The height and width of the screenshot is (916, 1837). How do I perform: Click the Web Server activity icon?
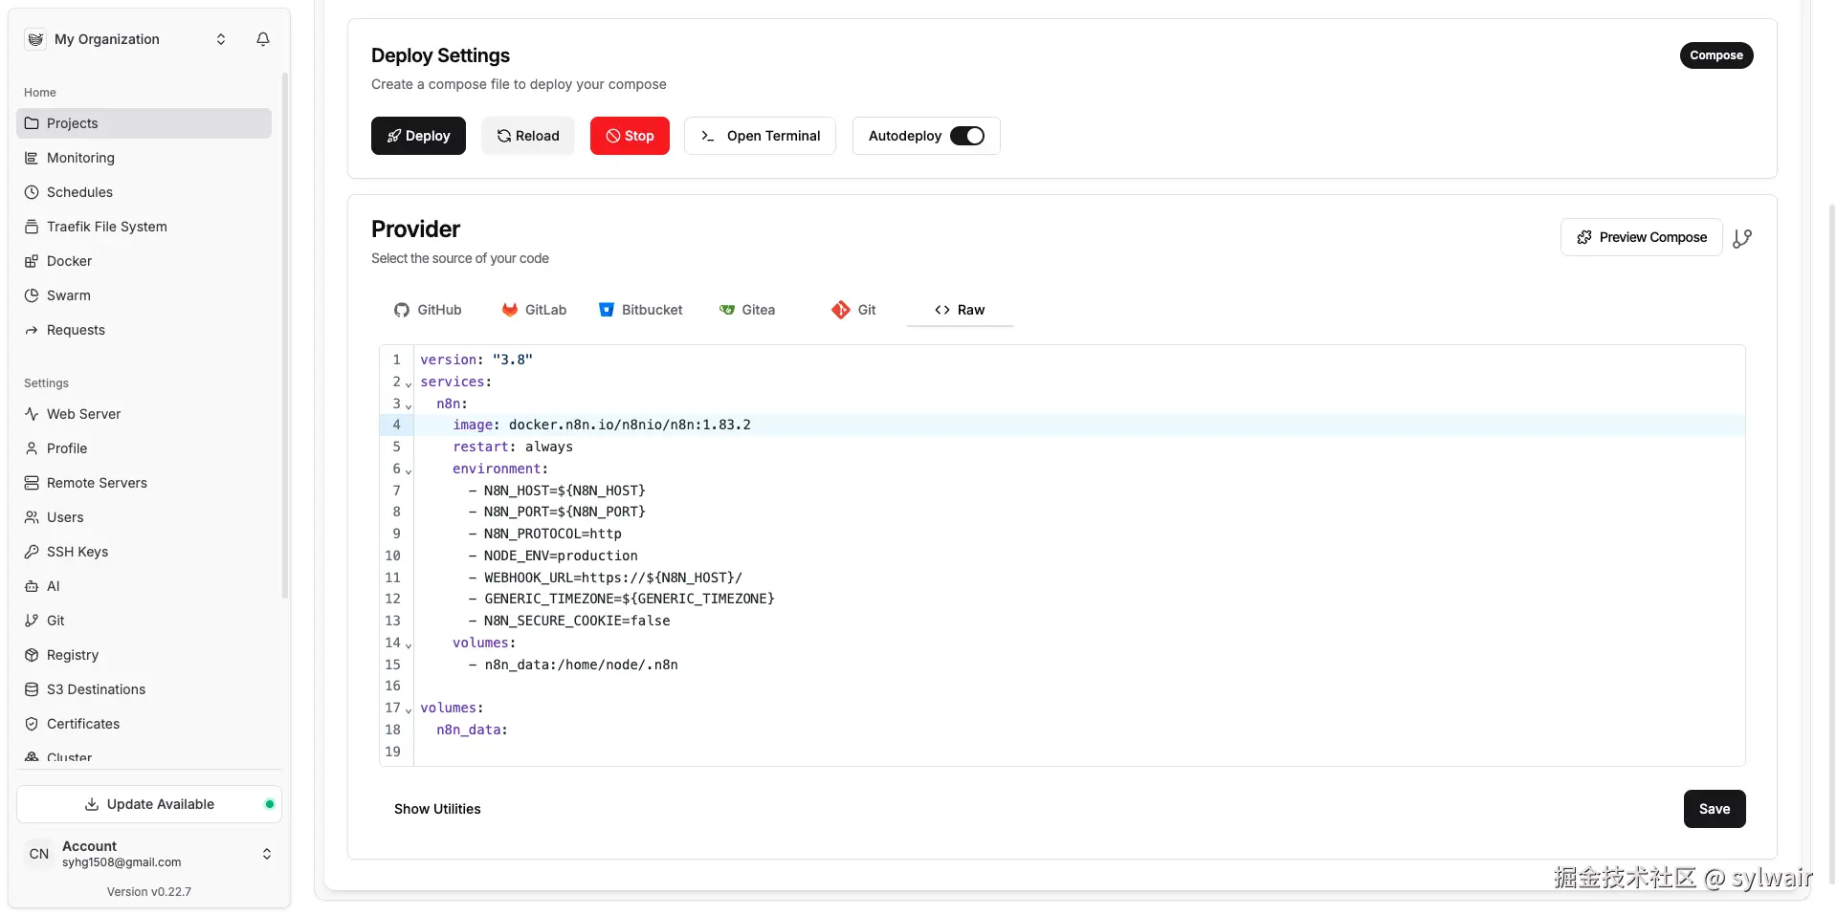[x=32, y=414]
